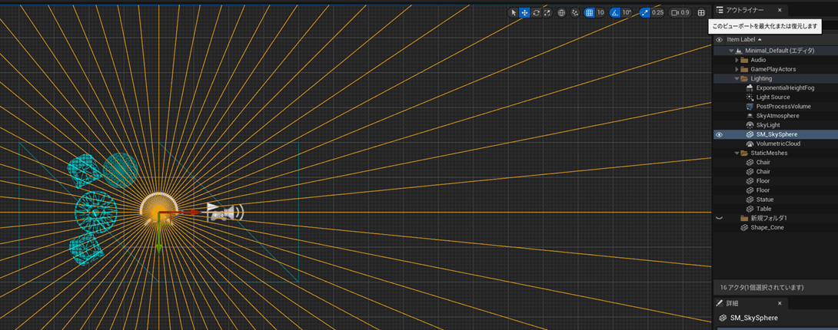Click the 16 アクタ selection status text
The width and height of the screenshot is (838, 330).
point(762,287)
